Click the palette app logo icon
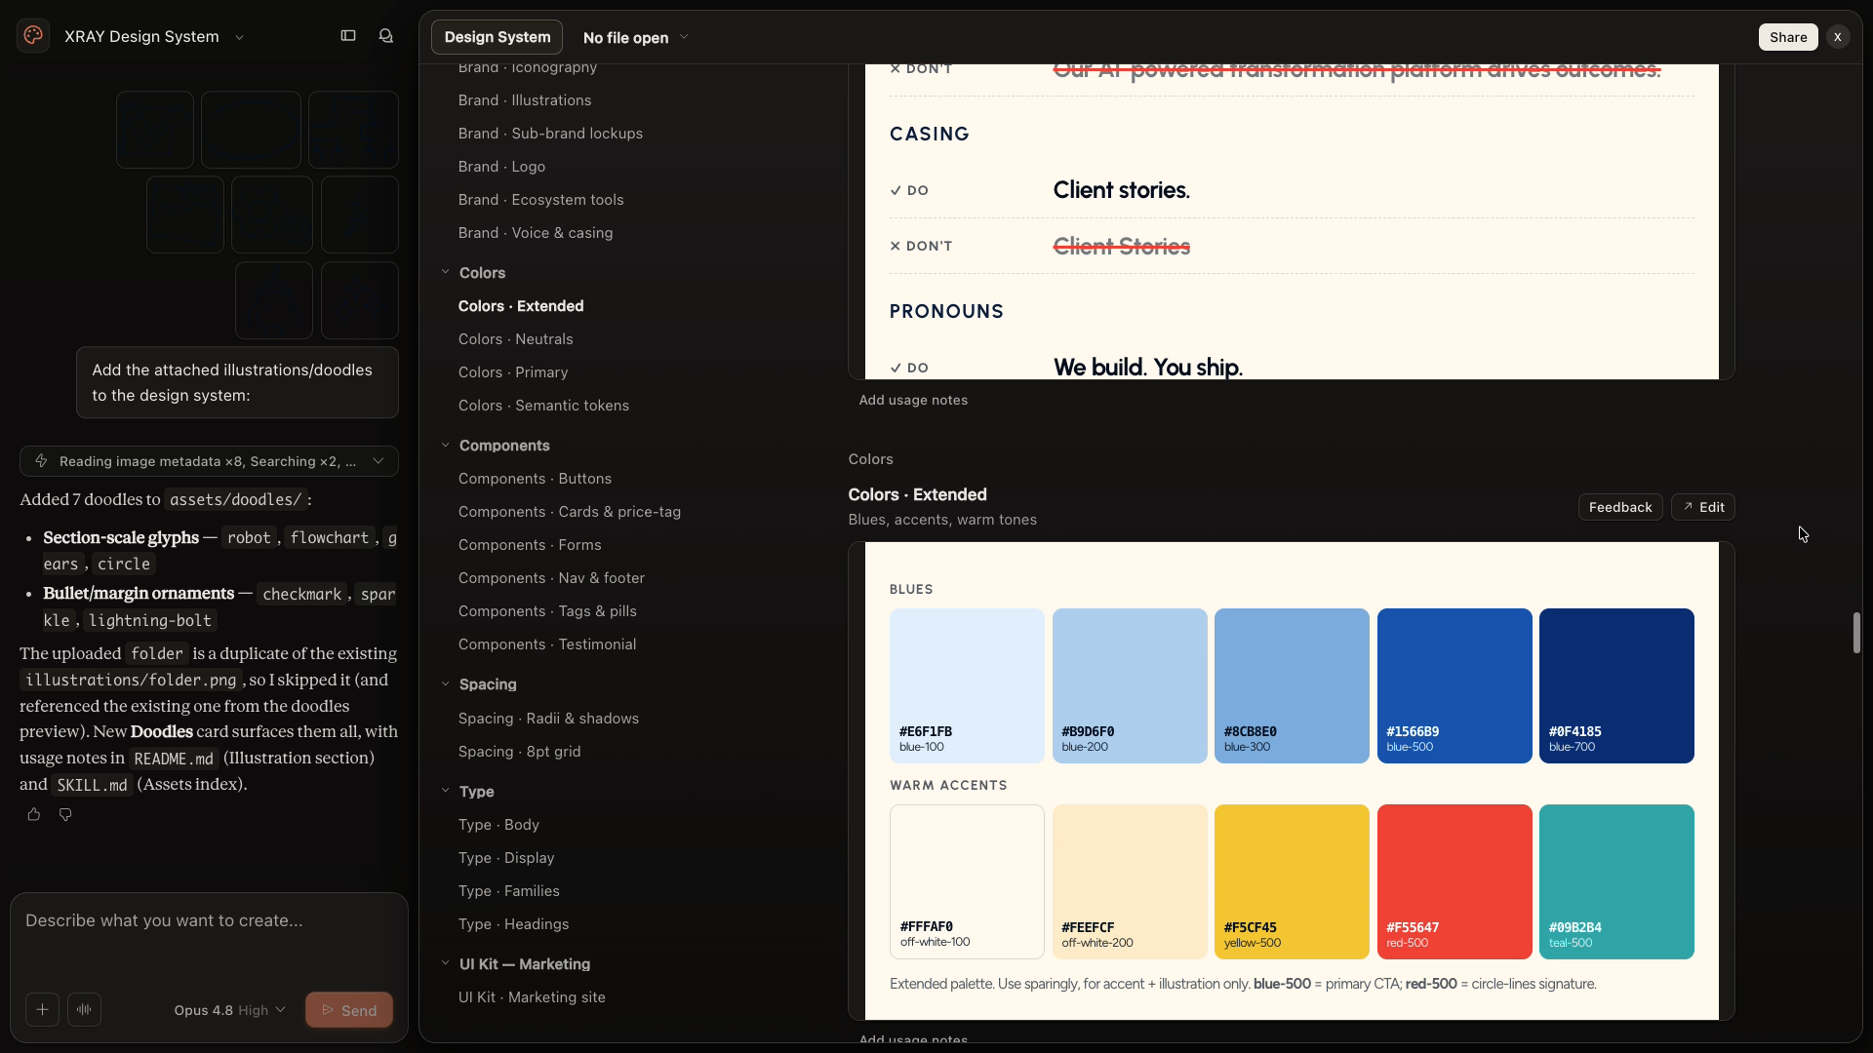 pyautogui.click(x=33, y=36)
